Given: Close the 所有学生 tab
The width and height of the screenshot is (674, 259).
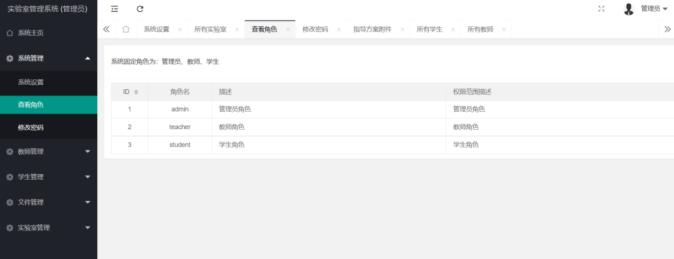Looking at the screenshot, I should (452, 29).
